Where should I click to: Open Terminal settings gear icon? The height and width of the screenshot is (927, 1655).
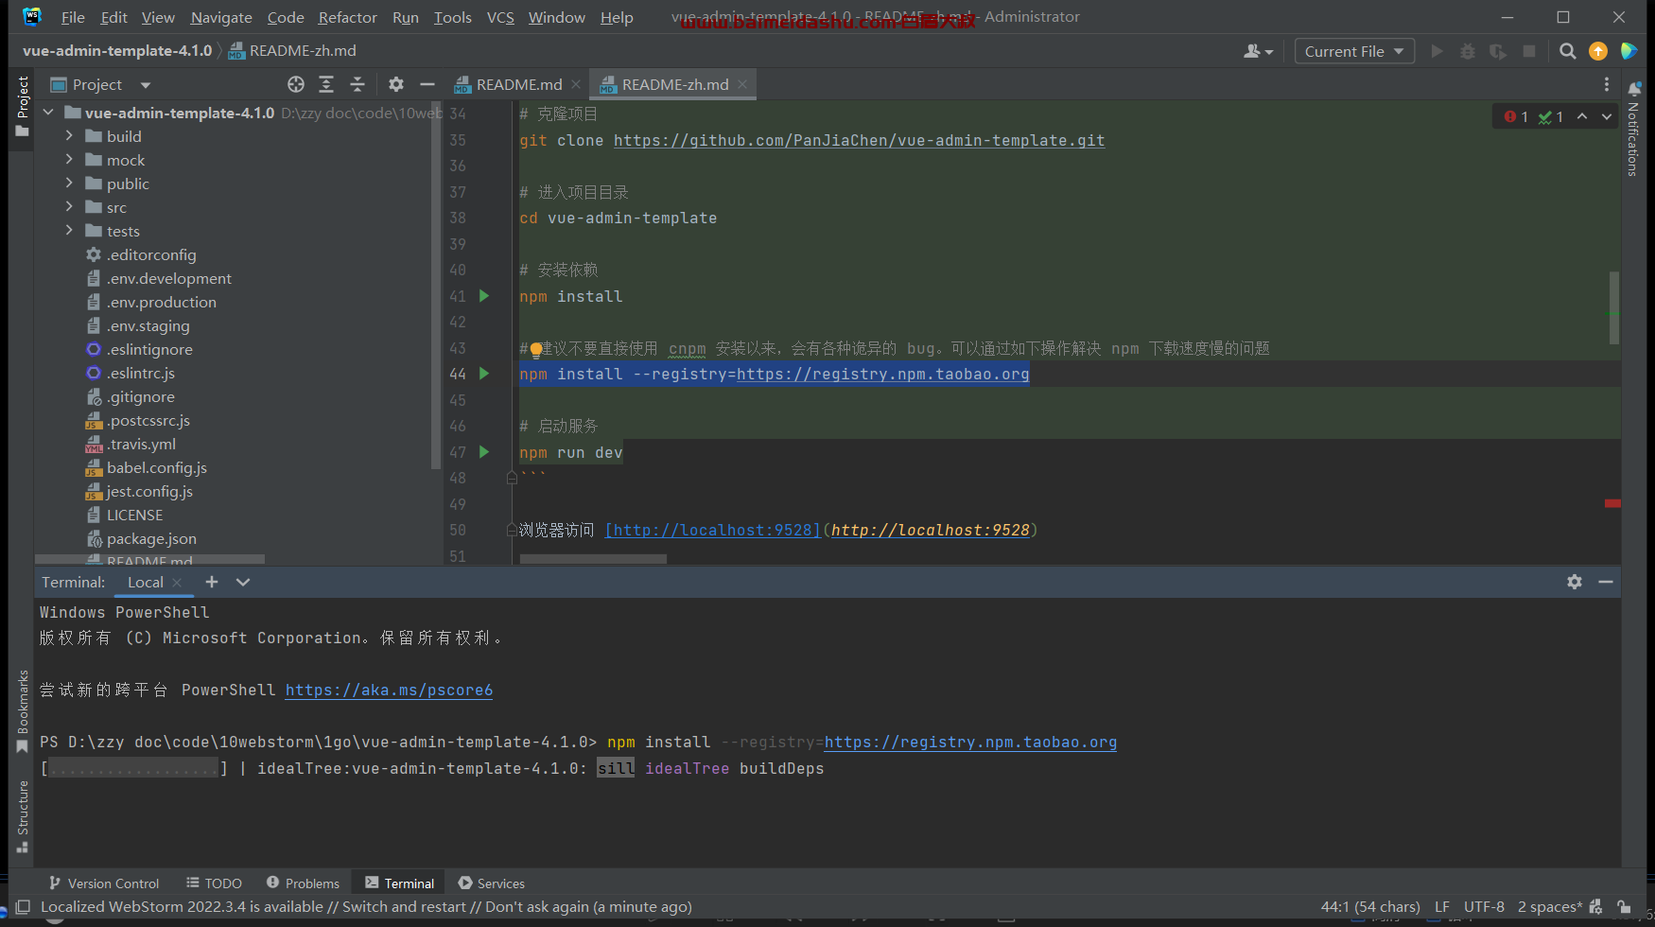1575,582
